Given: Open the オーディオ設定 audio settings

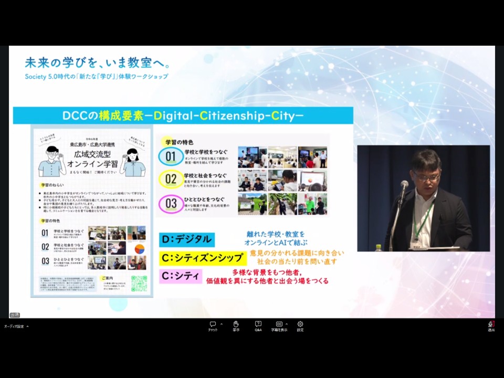Looking at the screenshot, I should click(x=14, y=326).
